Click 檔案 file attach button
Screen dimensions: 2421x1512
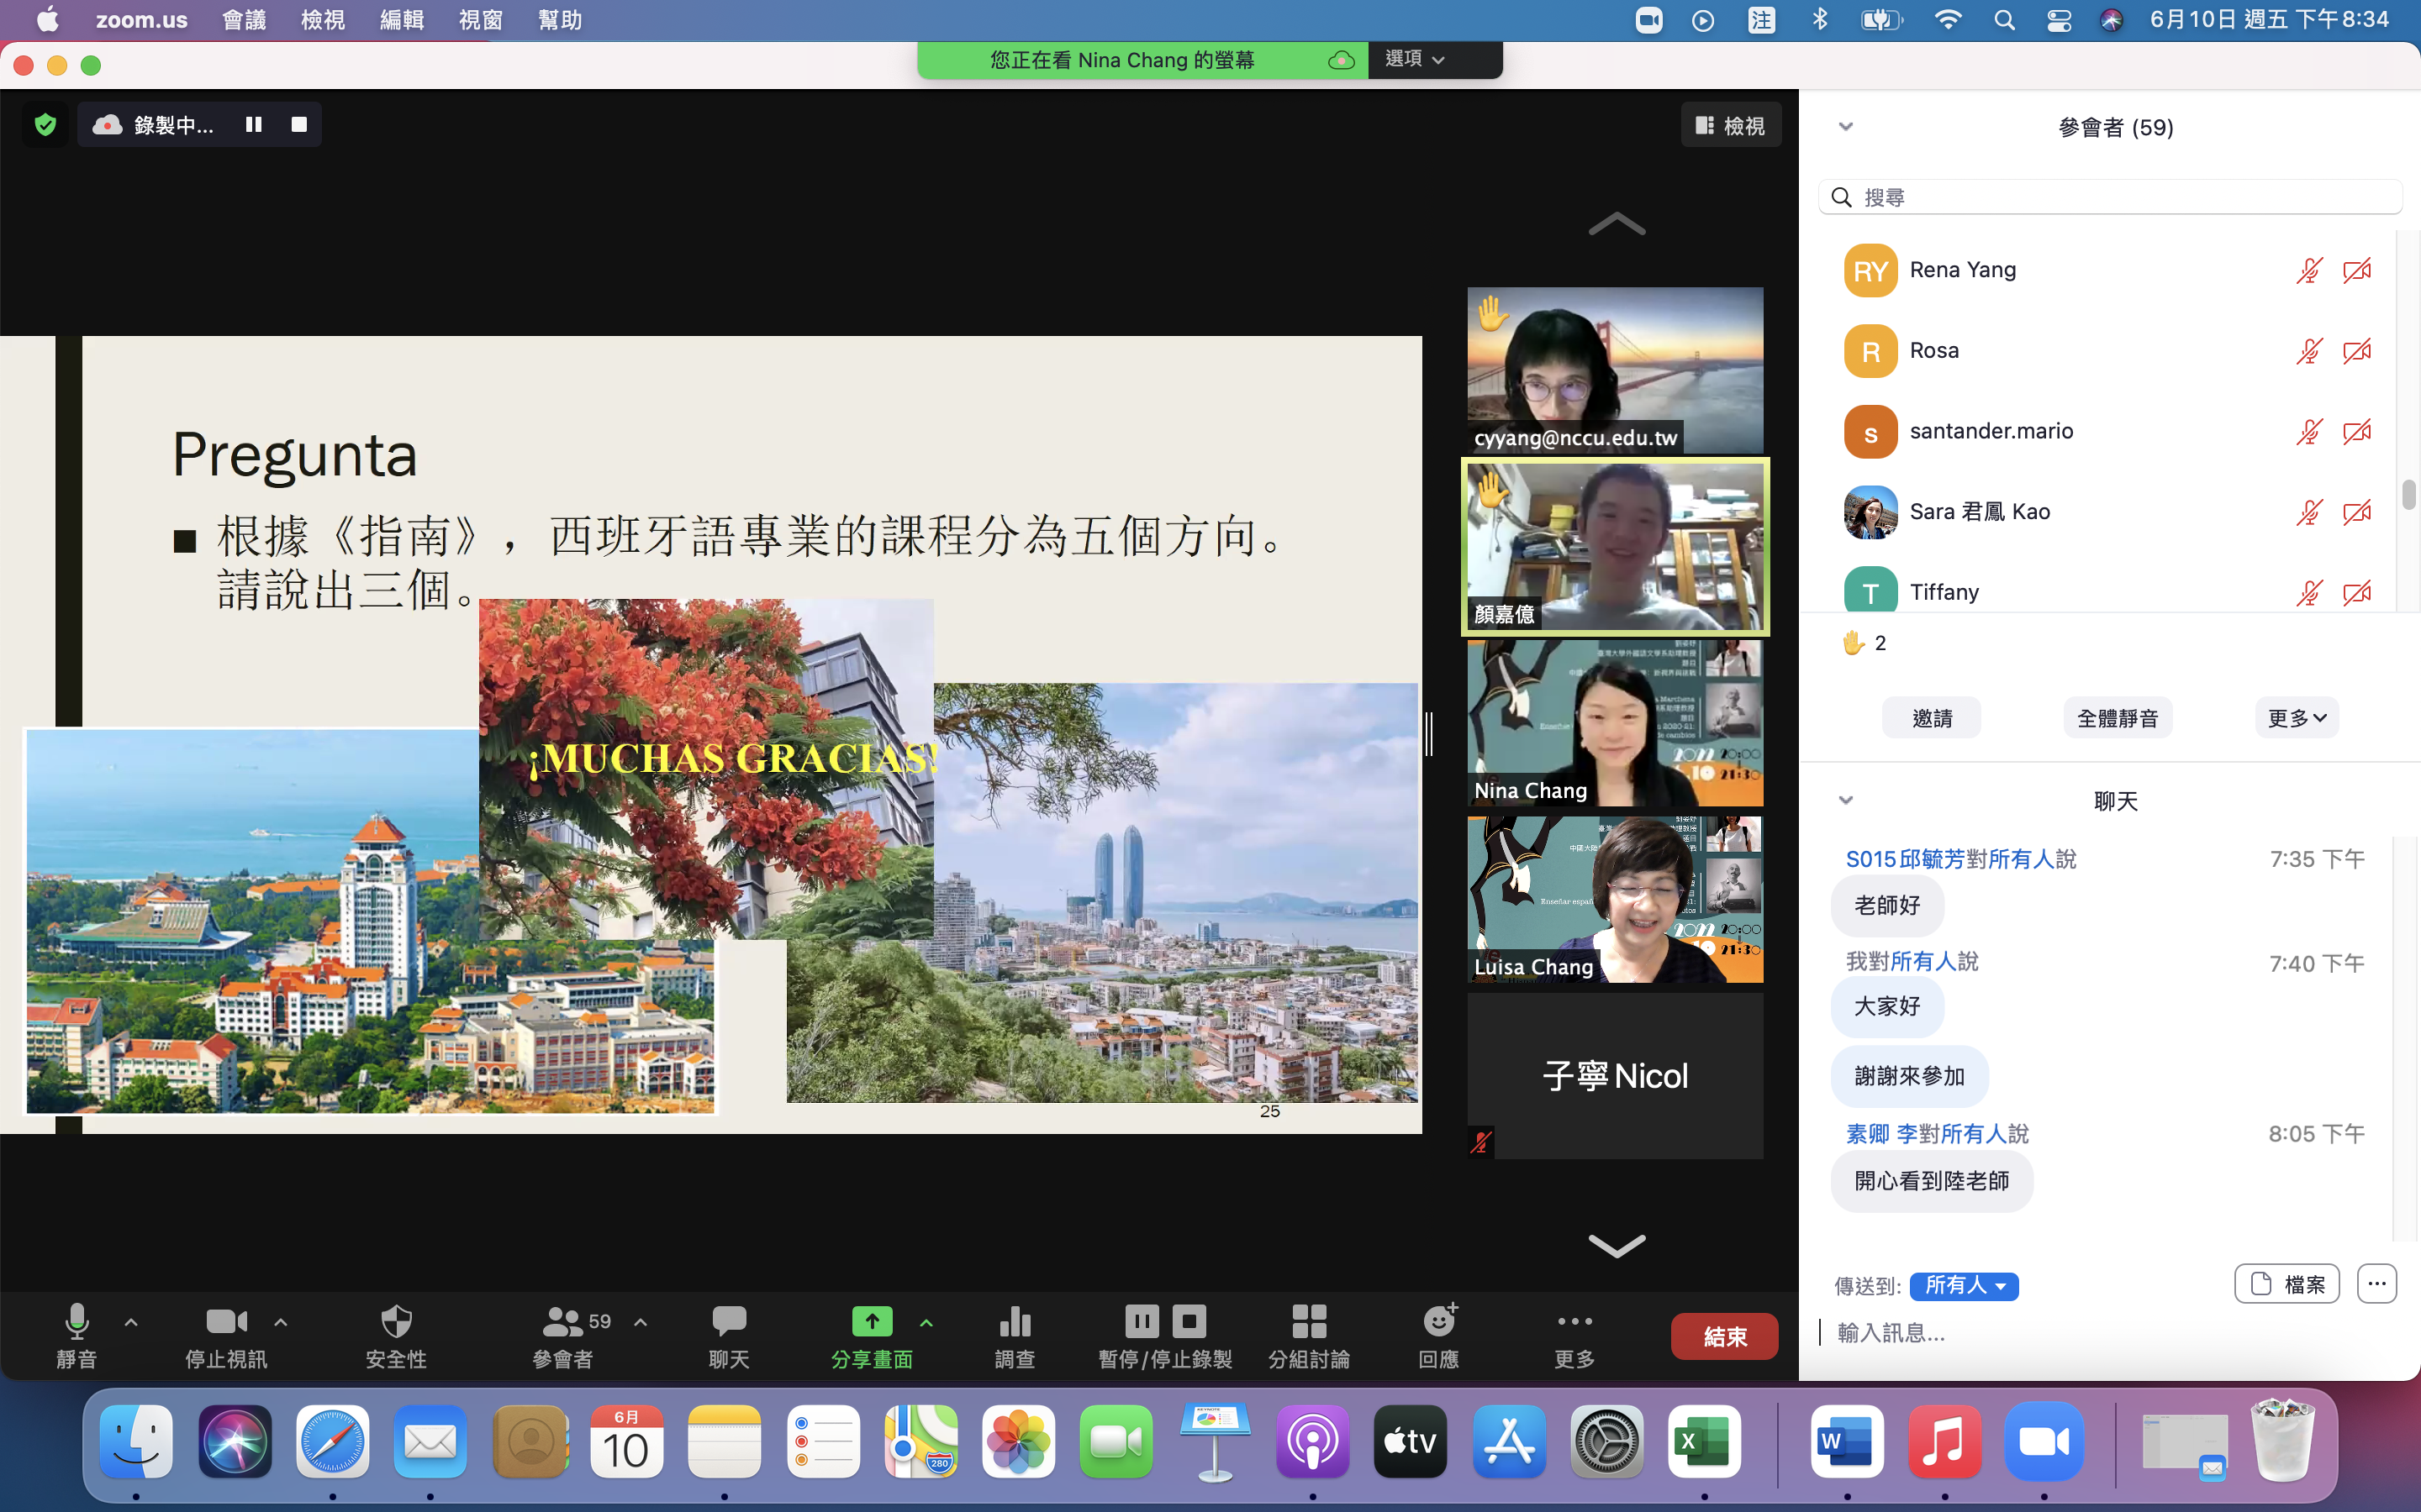coord(2287,1284)
